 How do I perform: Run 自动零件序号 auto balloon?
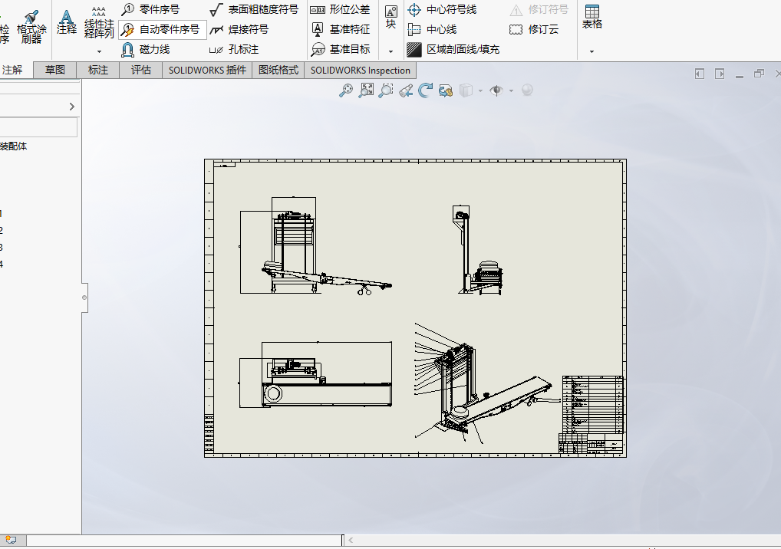162,29
